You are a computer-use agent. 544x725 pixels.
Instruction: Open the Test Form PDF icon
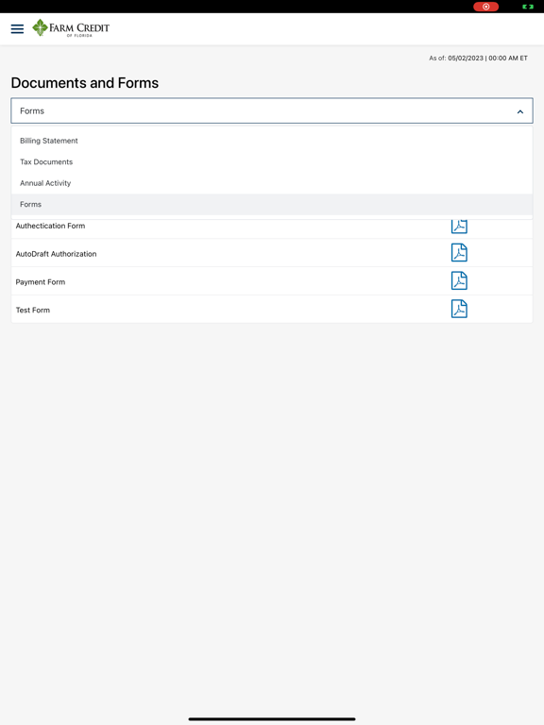pyautogui.click(x=459, y=309)
